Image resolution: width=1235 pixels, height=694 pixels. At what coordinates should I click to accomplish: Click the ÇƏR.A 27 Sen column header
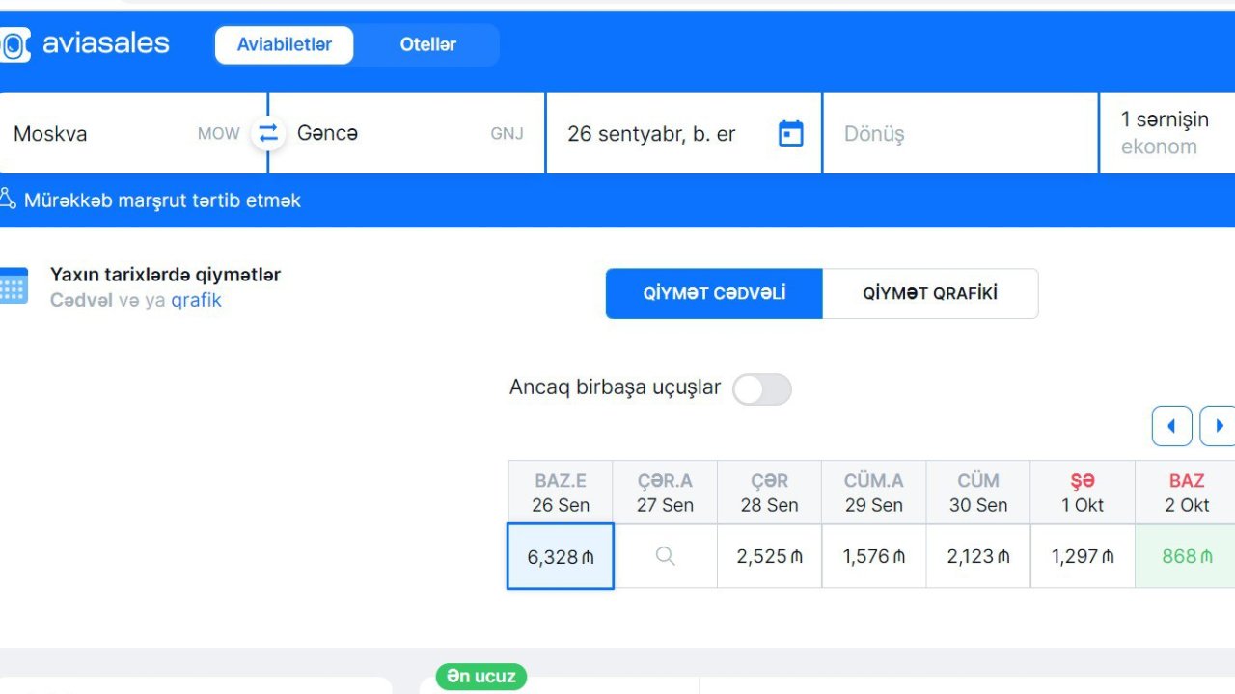click(665, 493)
